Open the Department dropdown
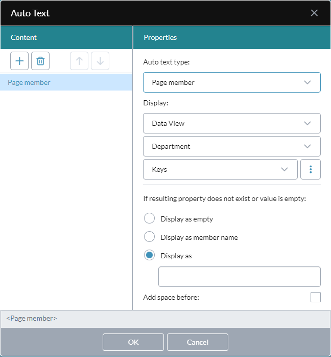 click(232, 146)
